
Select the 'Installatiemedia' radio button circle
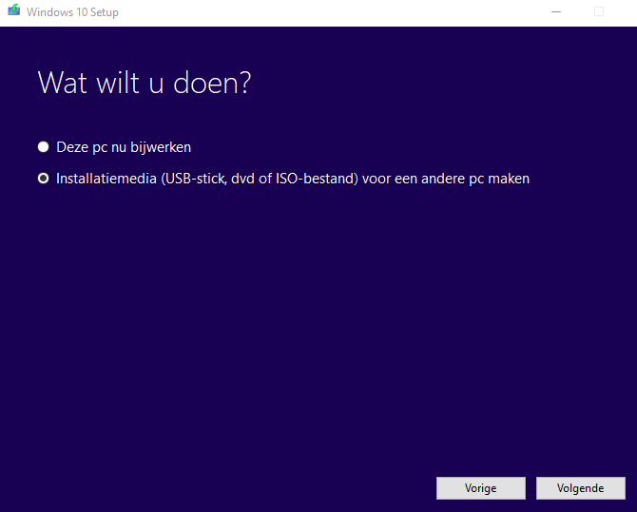tap(43, 179)
